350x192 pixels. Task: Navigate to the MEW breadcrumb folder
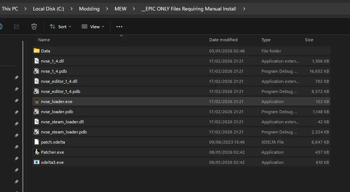(x=120, y=9)
